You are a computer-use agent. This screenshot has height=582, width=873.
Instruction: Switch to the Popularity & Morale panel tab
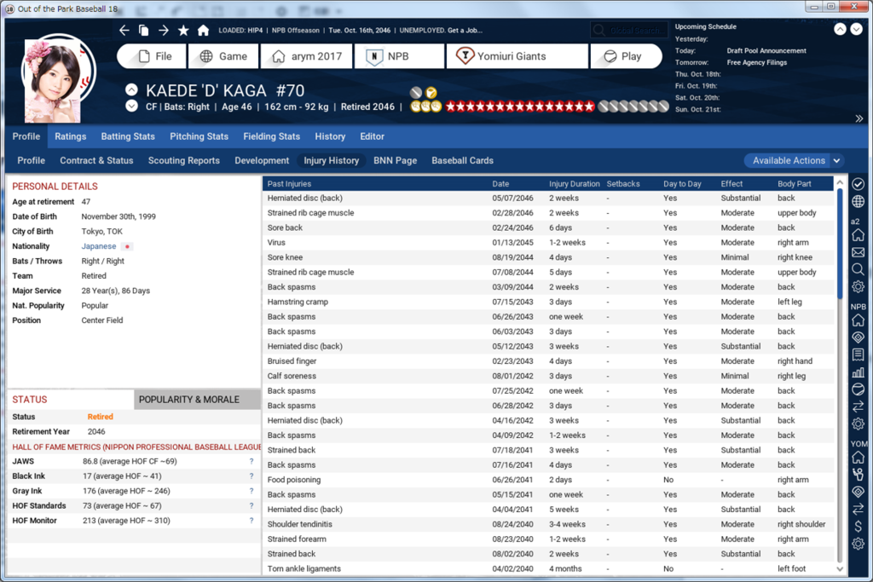[197, 400]
